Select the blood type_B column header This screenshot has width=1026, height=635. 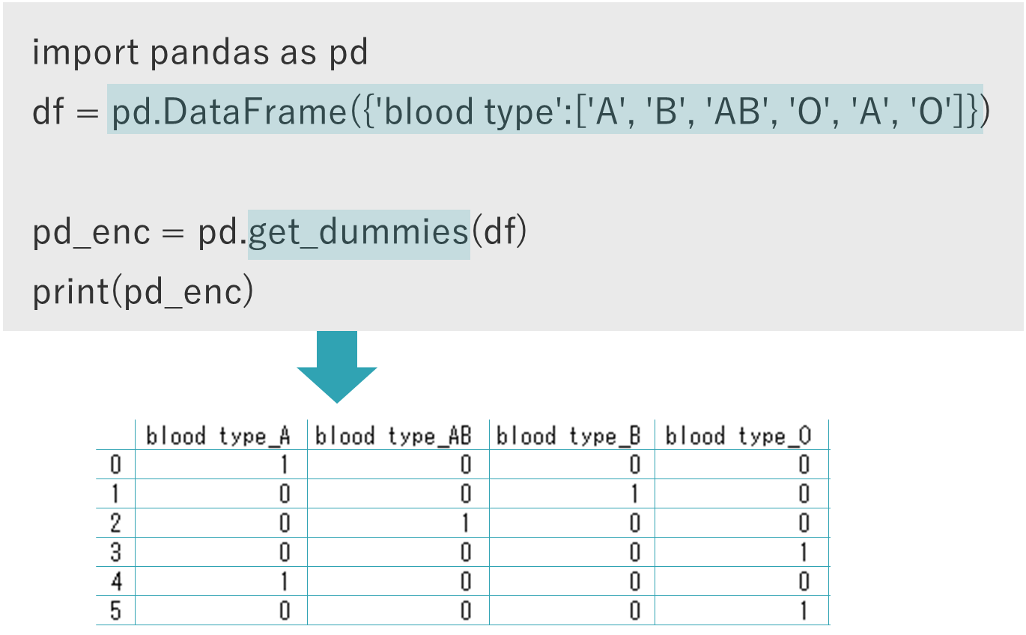(569, 436)
